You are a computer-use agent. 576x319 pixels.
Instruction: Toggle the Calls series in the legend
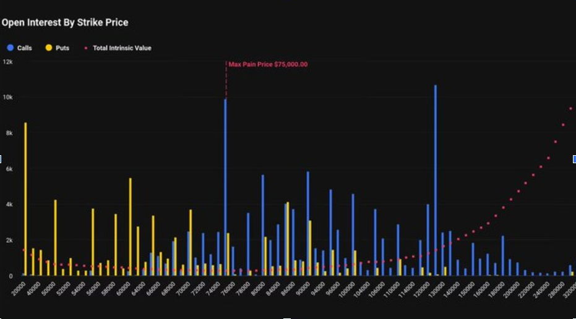coord(20,48)
